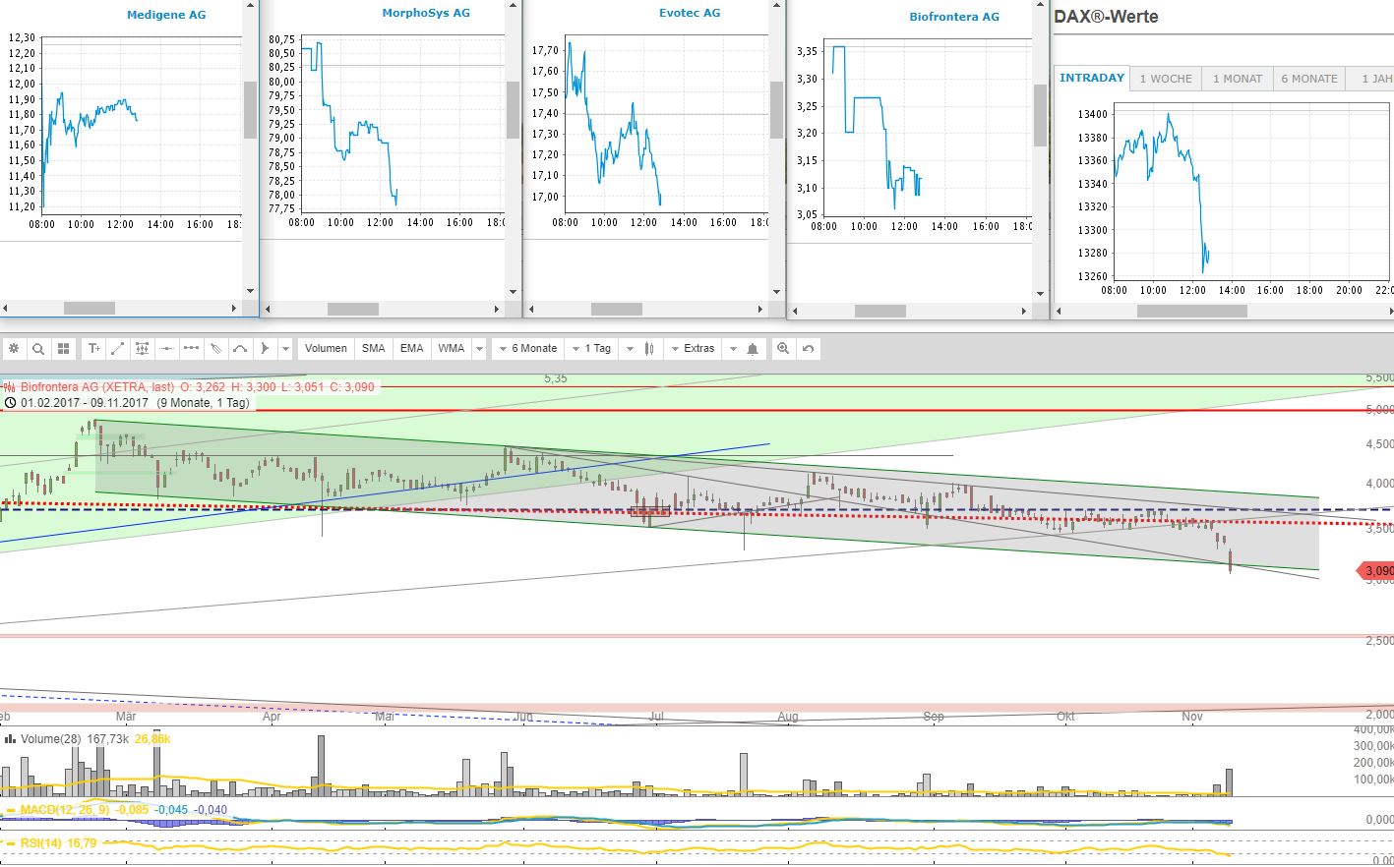
Task: Select the segment line tool with two points
Action: [x=192, y=349]
